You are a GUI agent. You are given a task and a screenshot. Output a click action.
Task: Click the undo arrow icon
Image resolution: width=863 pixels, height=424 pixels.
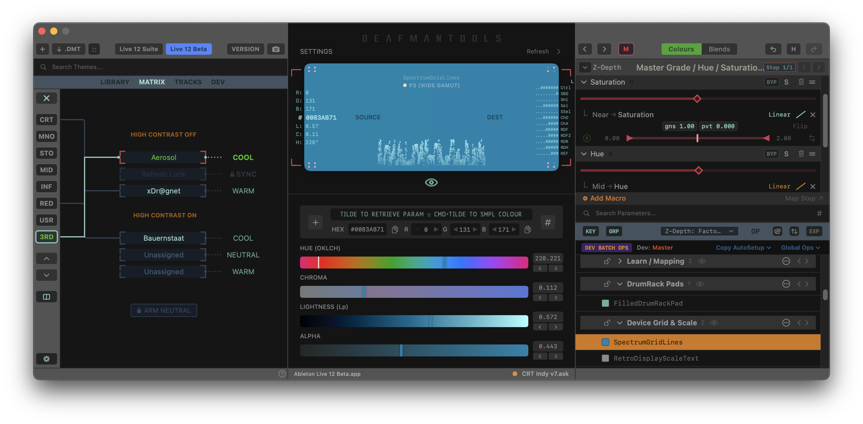(773, 49)
